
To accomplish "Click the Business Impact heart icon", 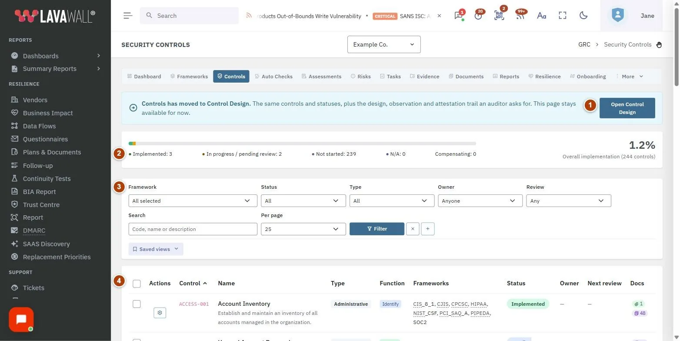I will coord(15,113).
